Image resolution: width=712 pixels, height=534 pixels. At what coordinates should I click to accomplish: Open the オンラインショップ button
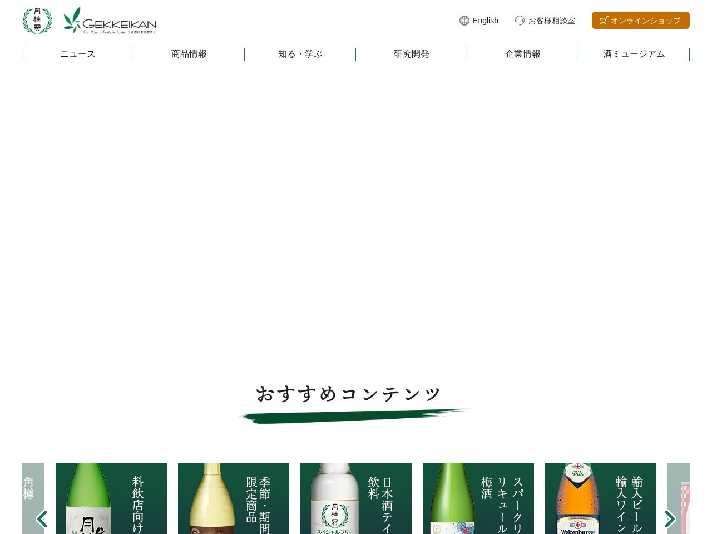(x=641, y=21)
